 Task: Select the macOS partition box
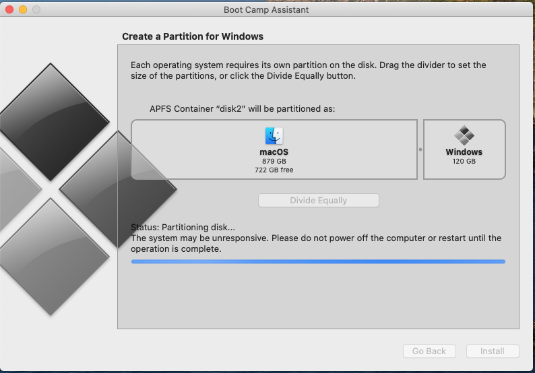(274, 149)
